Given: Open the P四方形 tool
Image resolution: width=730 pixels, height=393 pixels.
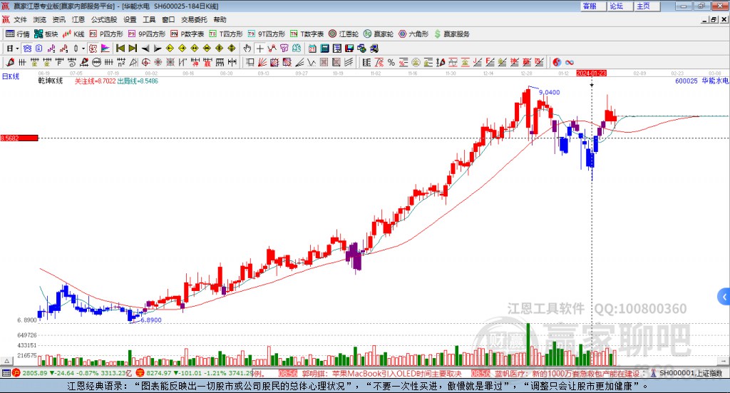Looking at the screenshot, I should pyautogui.click(x=106, y=34).
